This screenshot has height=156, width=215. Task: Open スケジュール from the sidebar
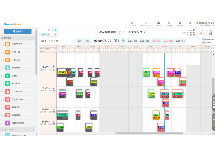(x=17, y=99)
